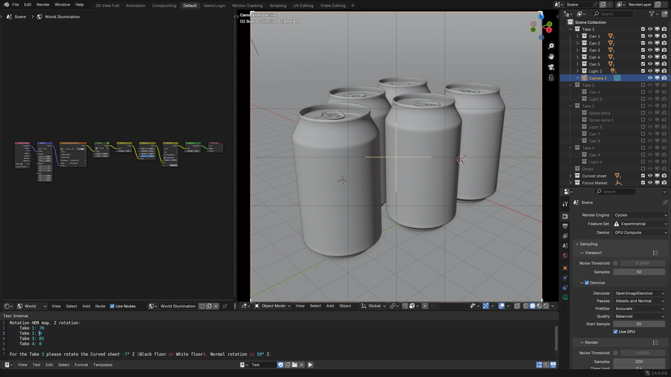Exclude Take 1 collection via checkbox
The height and width of the screenshot is (377, 671).
coord(643,29)
